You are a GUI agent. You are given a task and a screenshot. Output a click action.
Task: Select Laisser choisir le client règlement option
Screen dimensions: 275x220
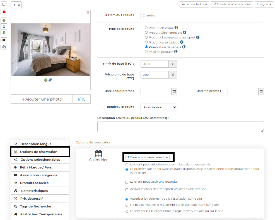tap(127, 211)
